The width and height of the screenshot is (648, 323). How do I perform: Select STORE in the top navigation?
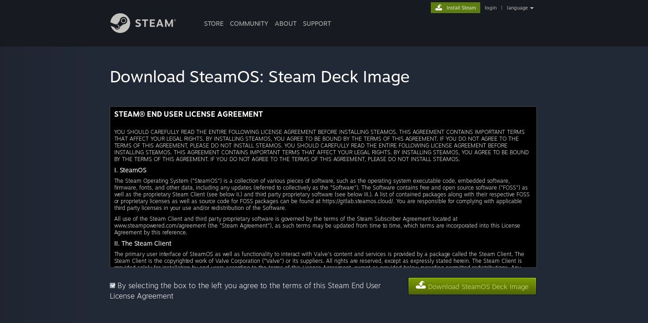pos(214,24)
